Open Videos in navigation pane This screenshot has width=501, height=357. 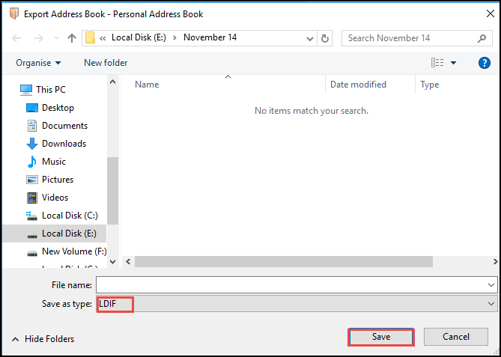[x=55, y=198]
